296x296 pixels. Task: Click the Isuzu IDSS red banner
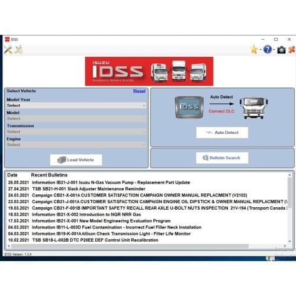[149, 71]
